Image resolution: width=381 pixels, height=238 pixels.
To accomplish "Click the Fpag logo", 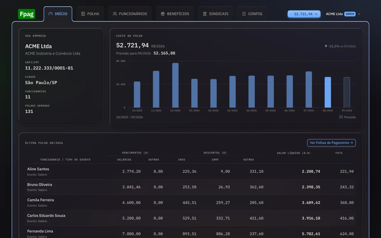I will [x=27, y=14].
